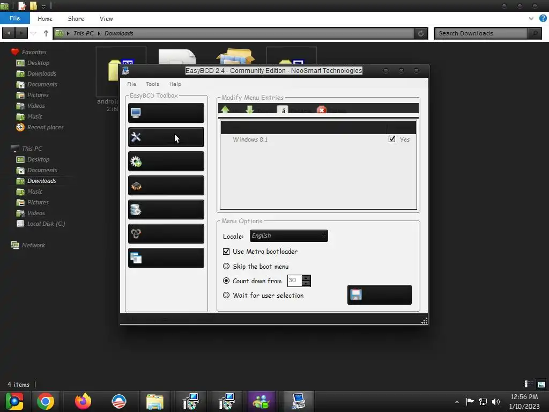This screenshot has height=412, width=549.
Task: Refresh the Downloads folder view
Action: pyautogui.click(x=421, y=33)
